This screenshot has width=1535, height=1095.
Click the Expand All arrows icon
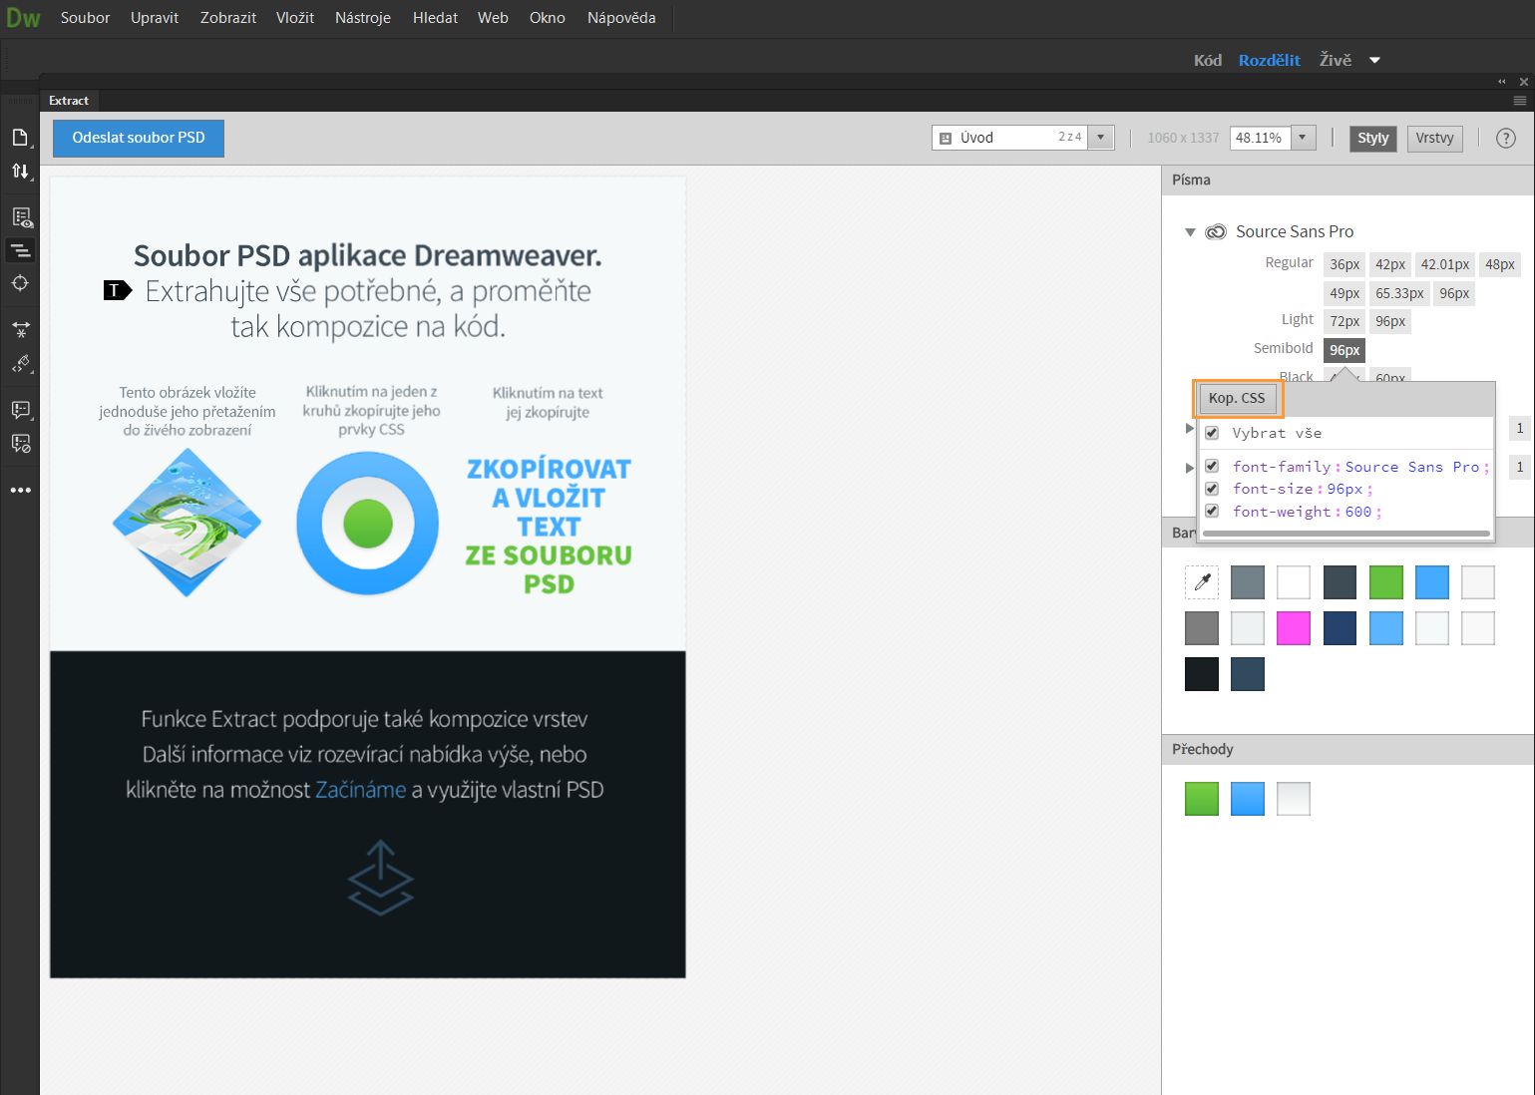click(x=20, y=328)
